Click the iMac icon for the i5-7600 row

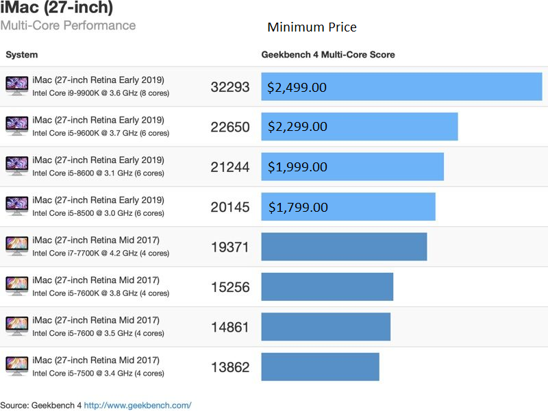pos(16,326)
